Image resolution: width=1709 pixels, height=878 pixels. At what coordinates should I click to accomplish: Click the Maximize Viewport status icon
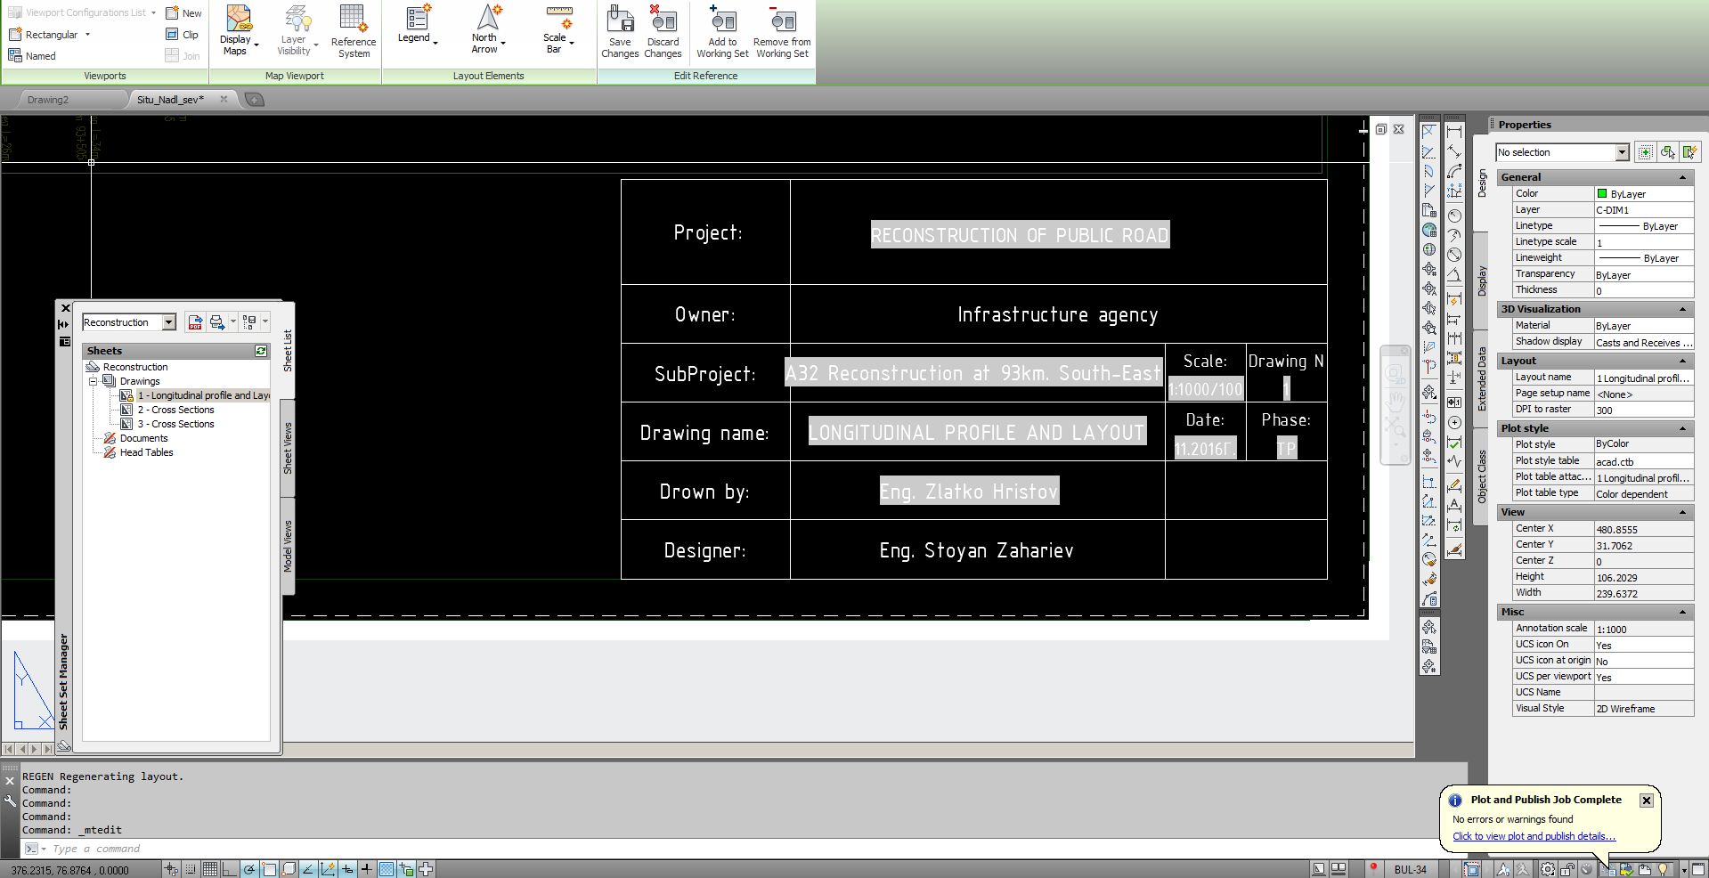(x=1472, y=869)
